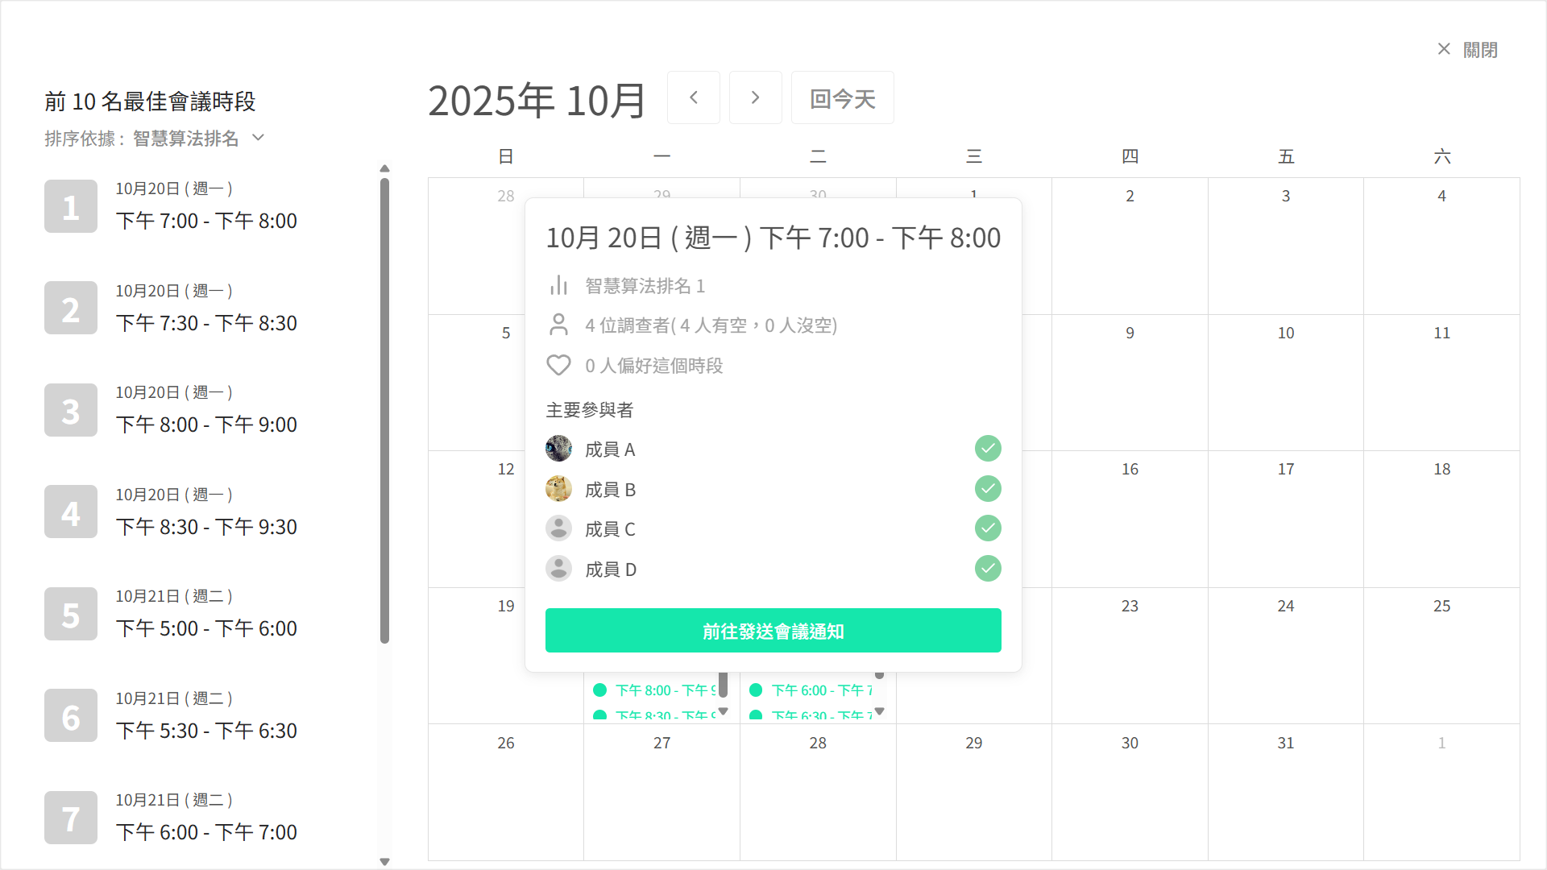Click the bar chart ranking icon in the popup

(x=558, y=285)
